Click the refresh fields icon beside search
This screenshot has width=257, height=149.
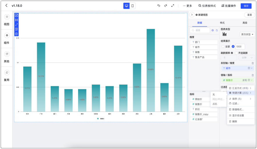(x=217, y=30)
